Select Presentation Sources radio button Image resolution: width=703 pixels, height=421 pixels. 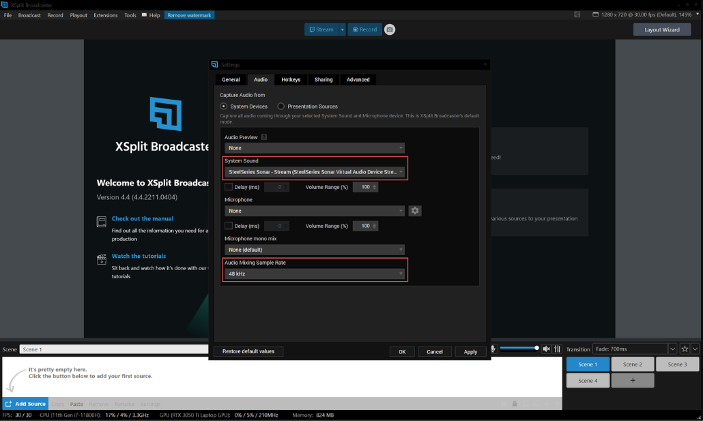coord(281,106)
